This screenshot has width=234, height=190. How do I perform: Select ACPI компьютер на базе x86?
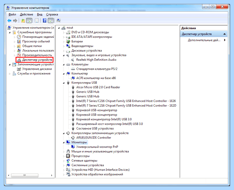click(96, 78)
